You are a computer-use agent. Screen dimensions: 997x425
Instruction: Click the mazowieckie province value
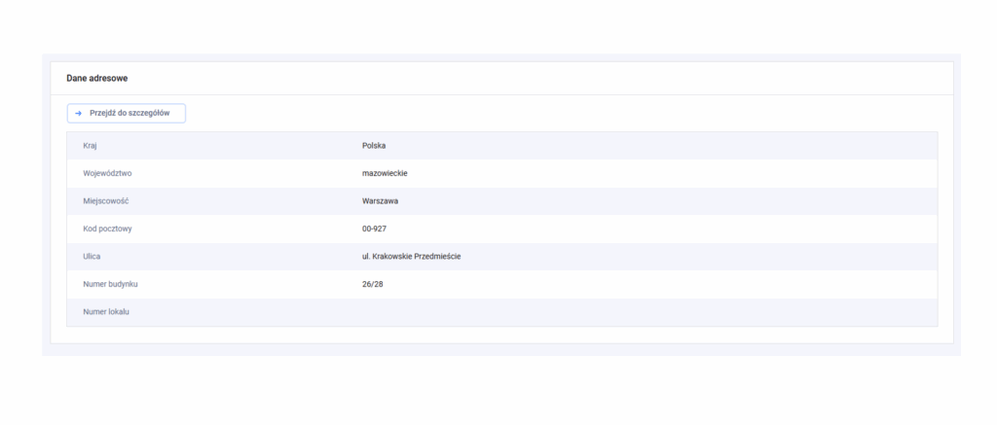tap(384, 173)
